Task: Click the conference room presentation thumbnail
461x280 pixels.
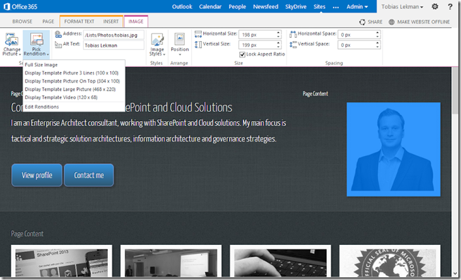Action: [x=171, y=261]
